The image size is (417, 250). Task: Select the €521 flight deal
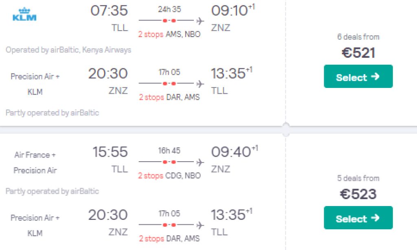[358, 77]
